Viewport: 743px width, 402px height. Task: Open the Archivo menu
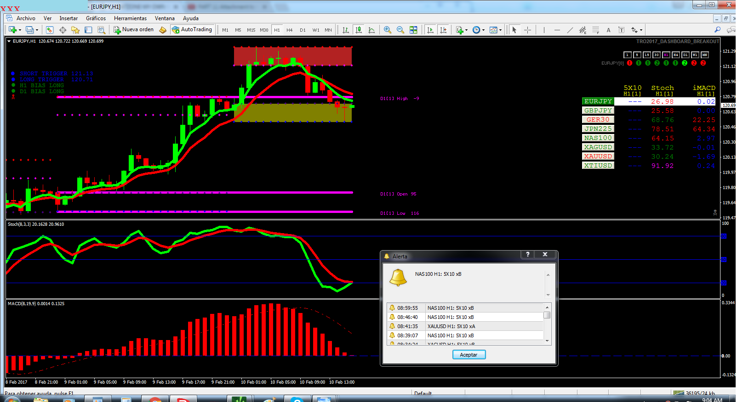(26, 18)
